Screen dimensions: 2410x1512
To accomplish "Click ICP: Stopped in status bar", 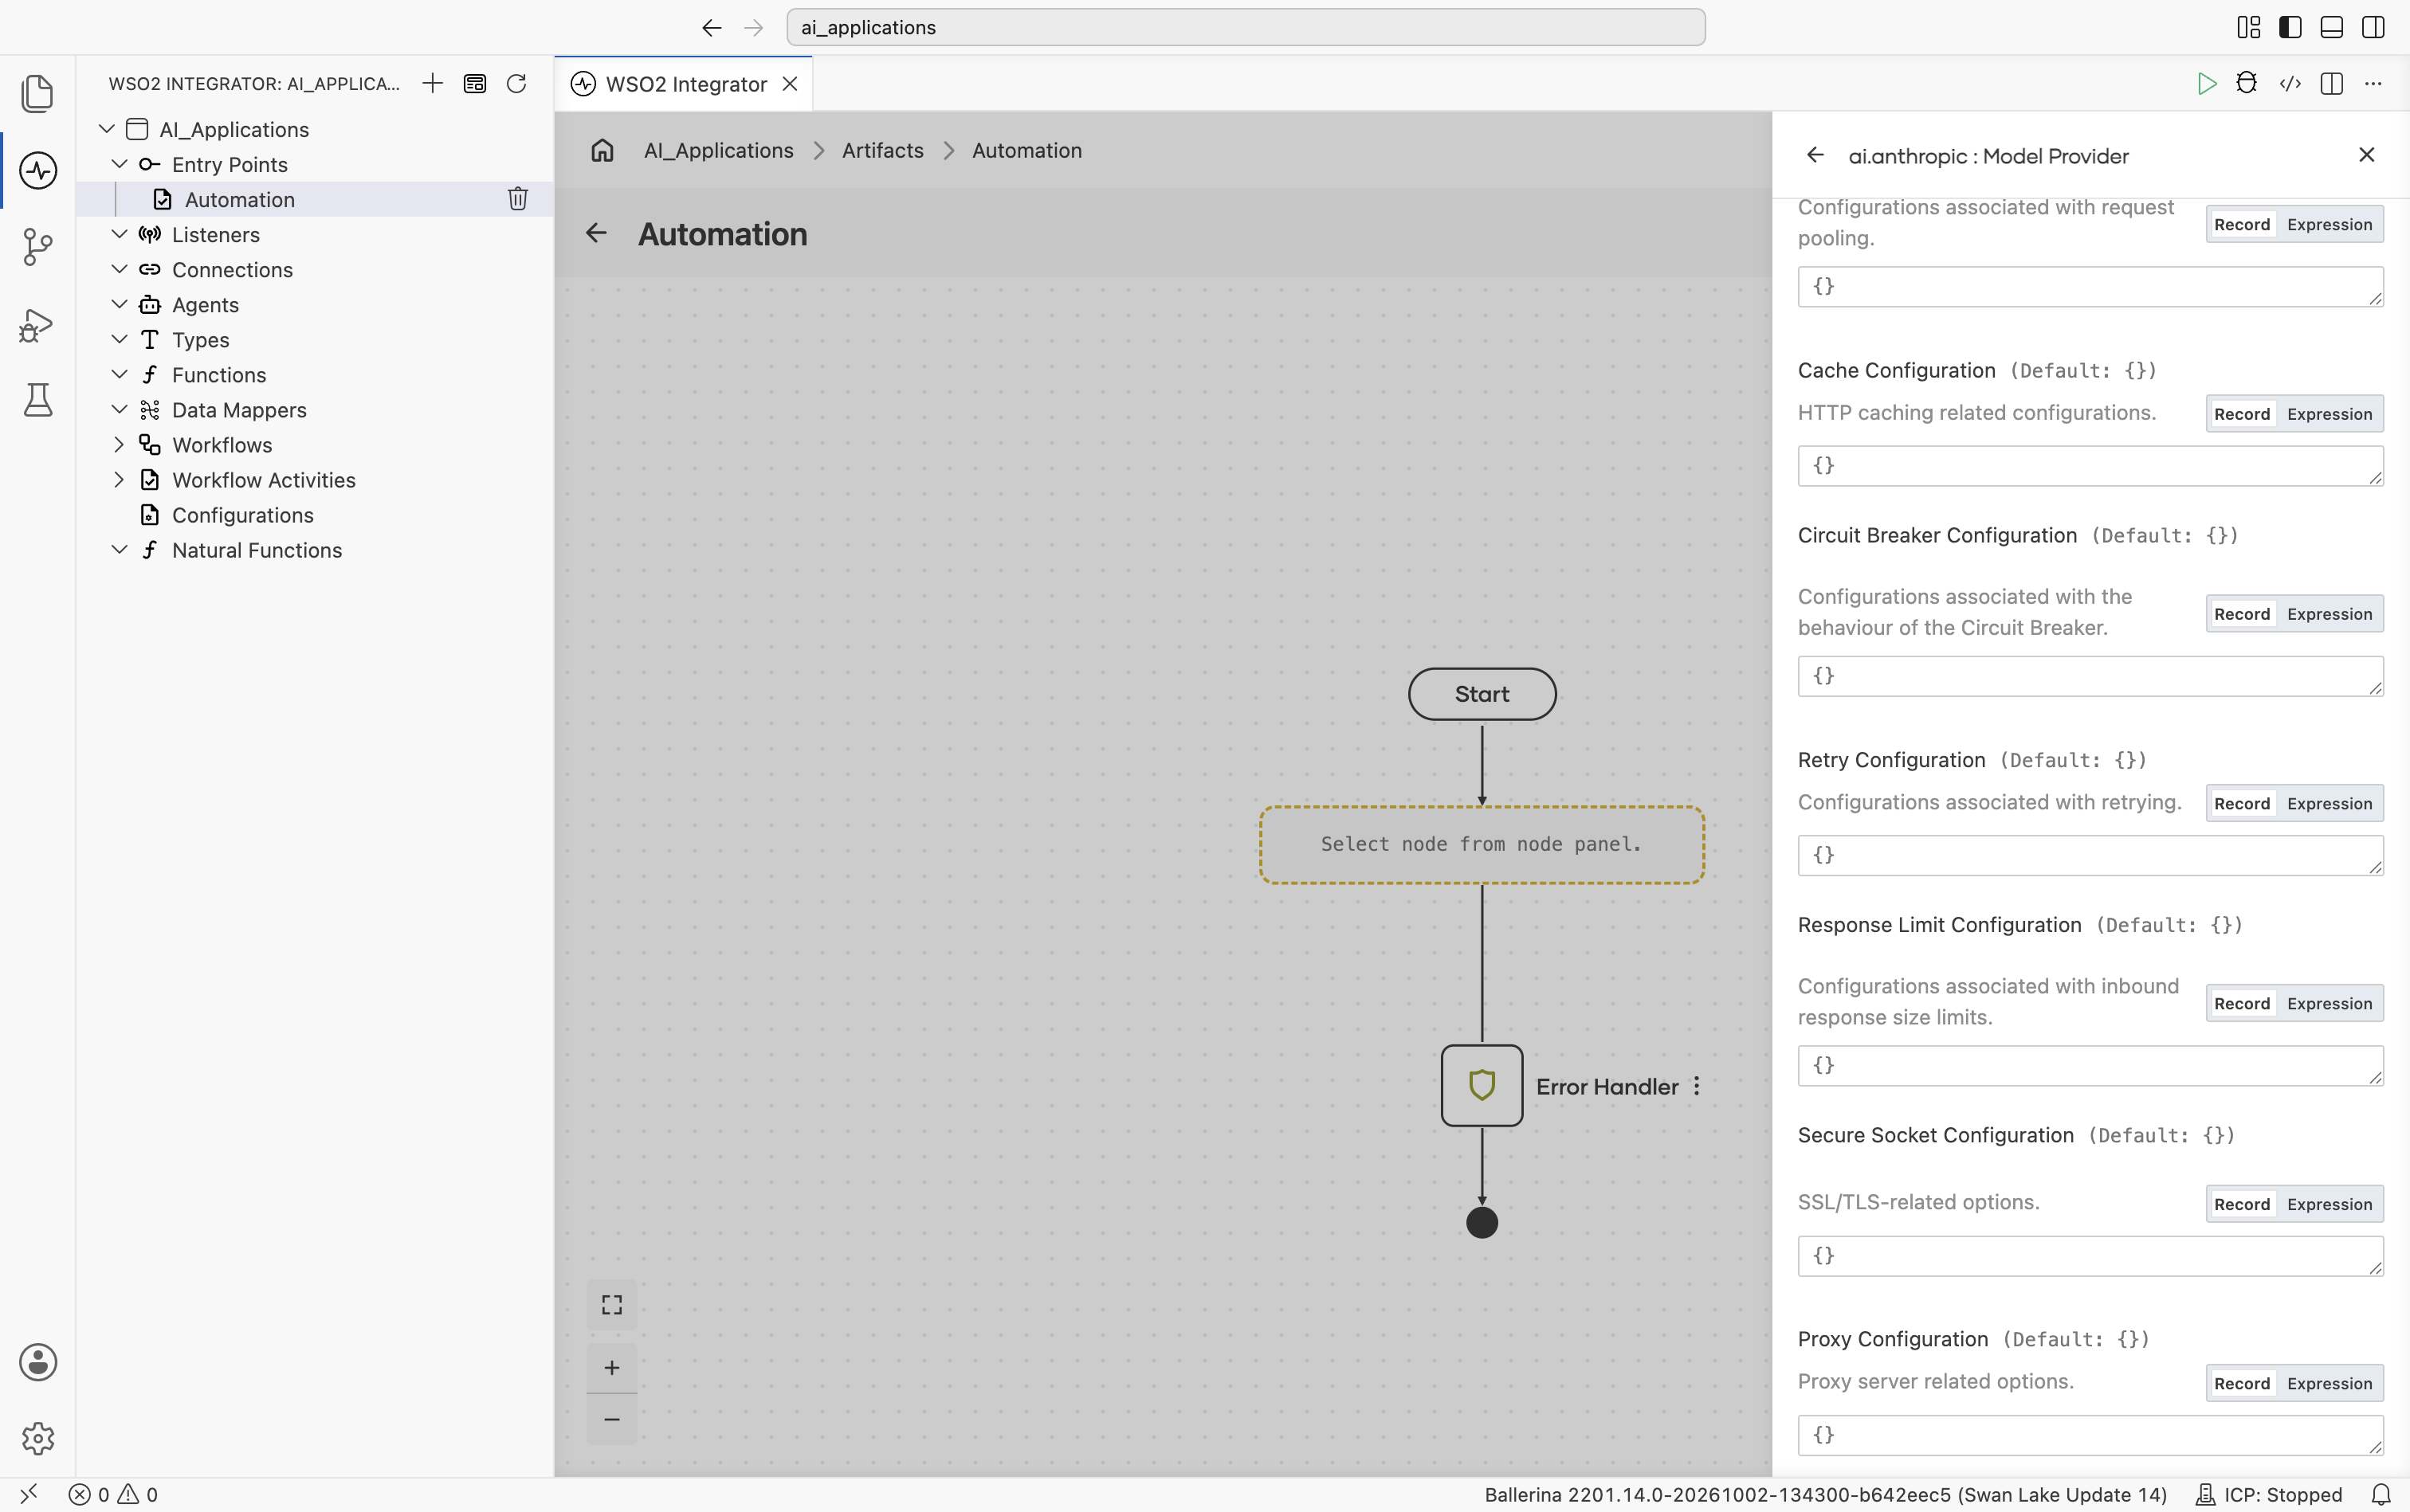I will coord(2270,1494).
